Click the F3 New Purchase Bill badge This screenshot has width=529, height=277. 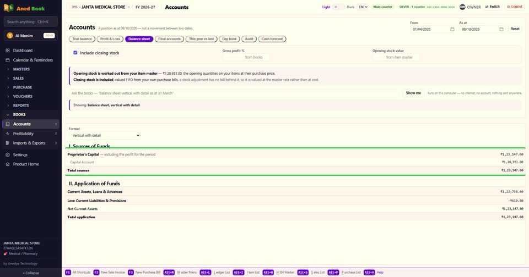click(131, 272)
